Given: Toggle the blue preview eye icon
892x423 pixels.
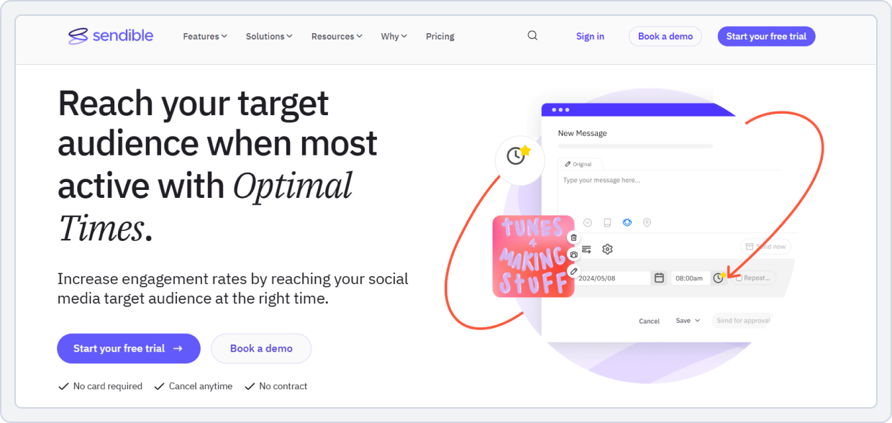Looking at the screenshot, I should [627, 223].
